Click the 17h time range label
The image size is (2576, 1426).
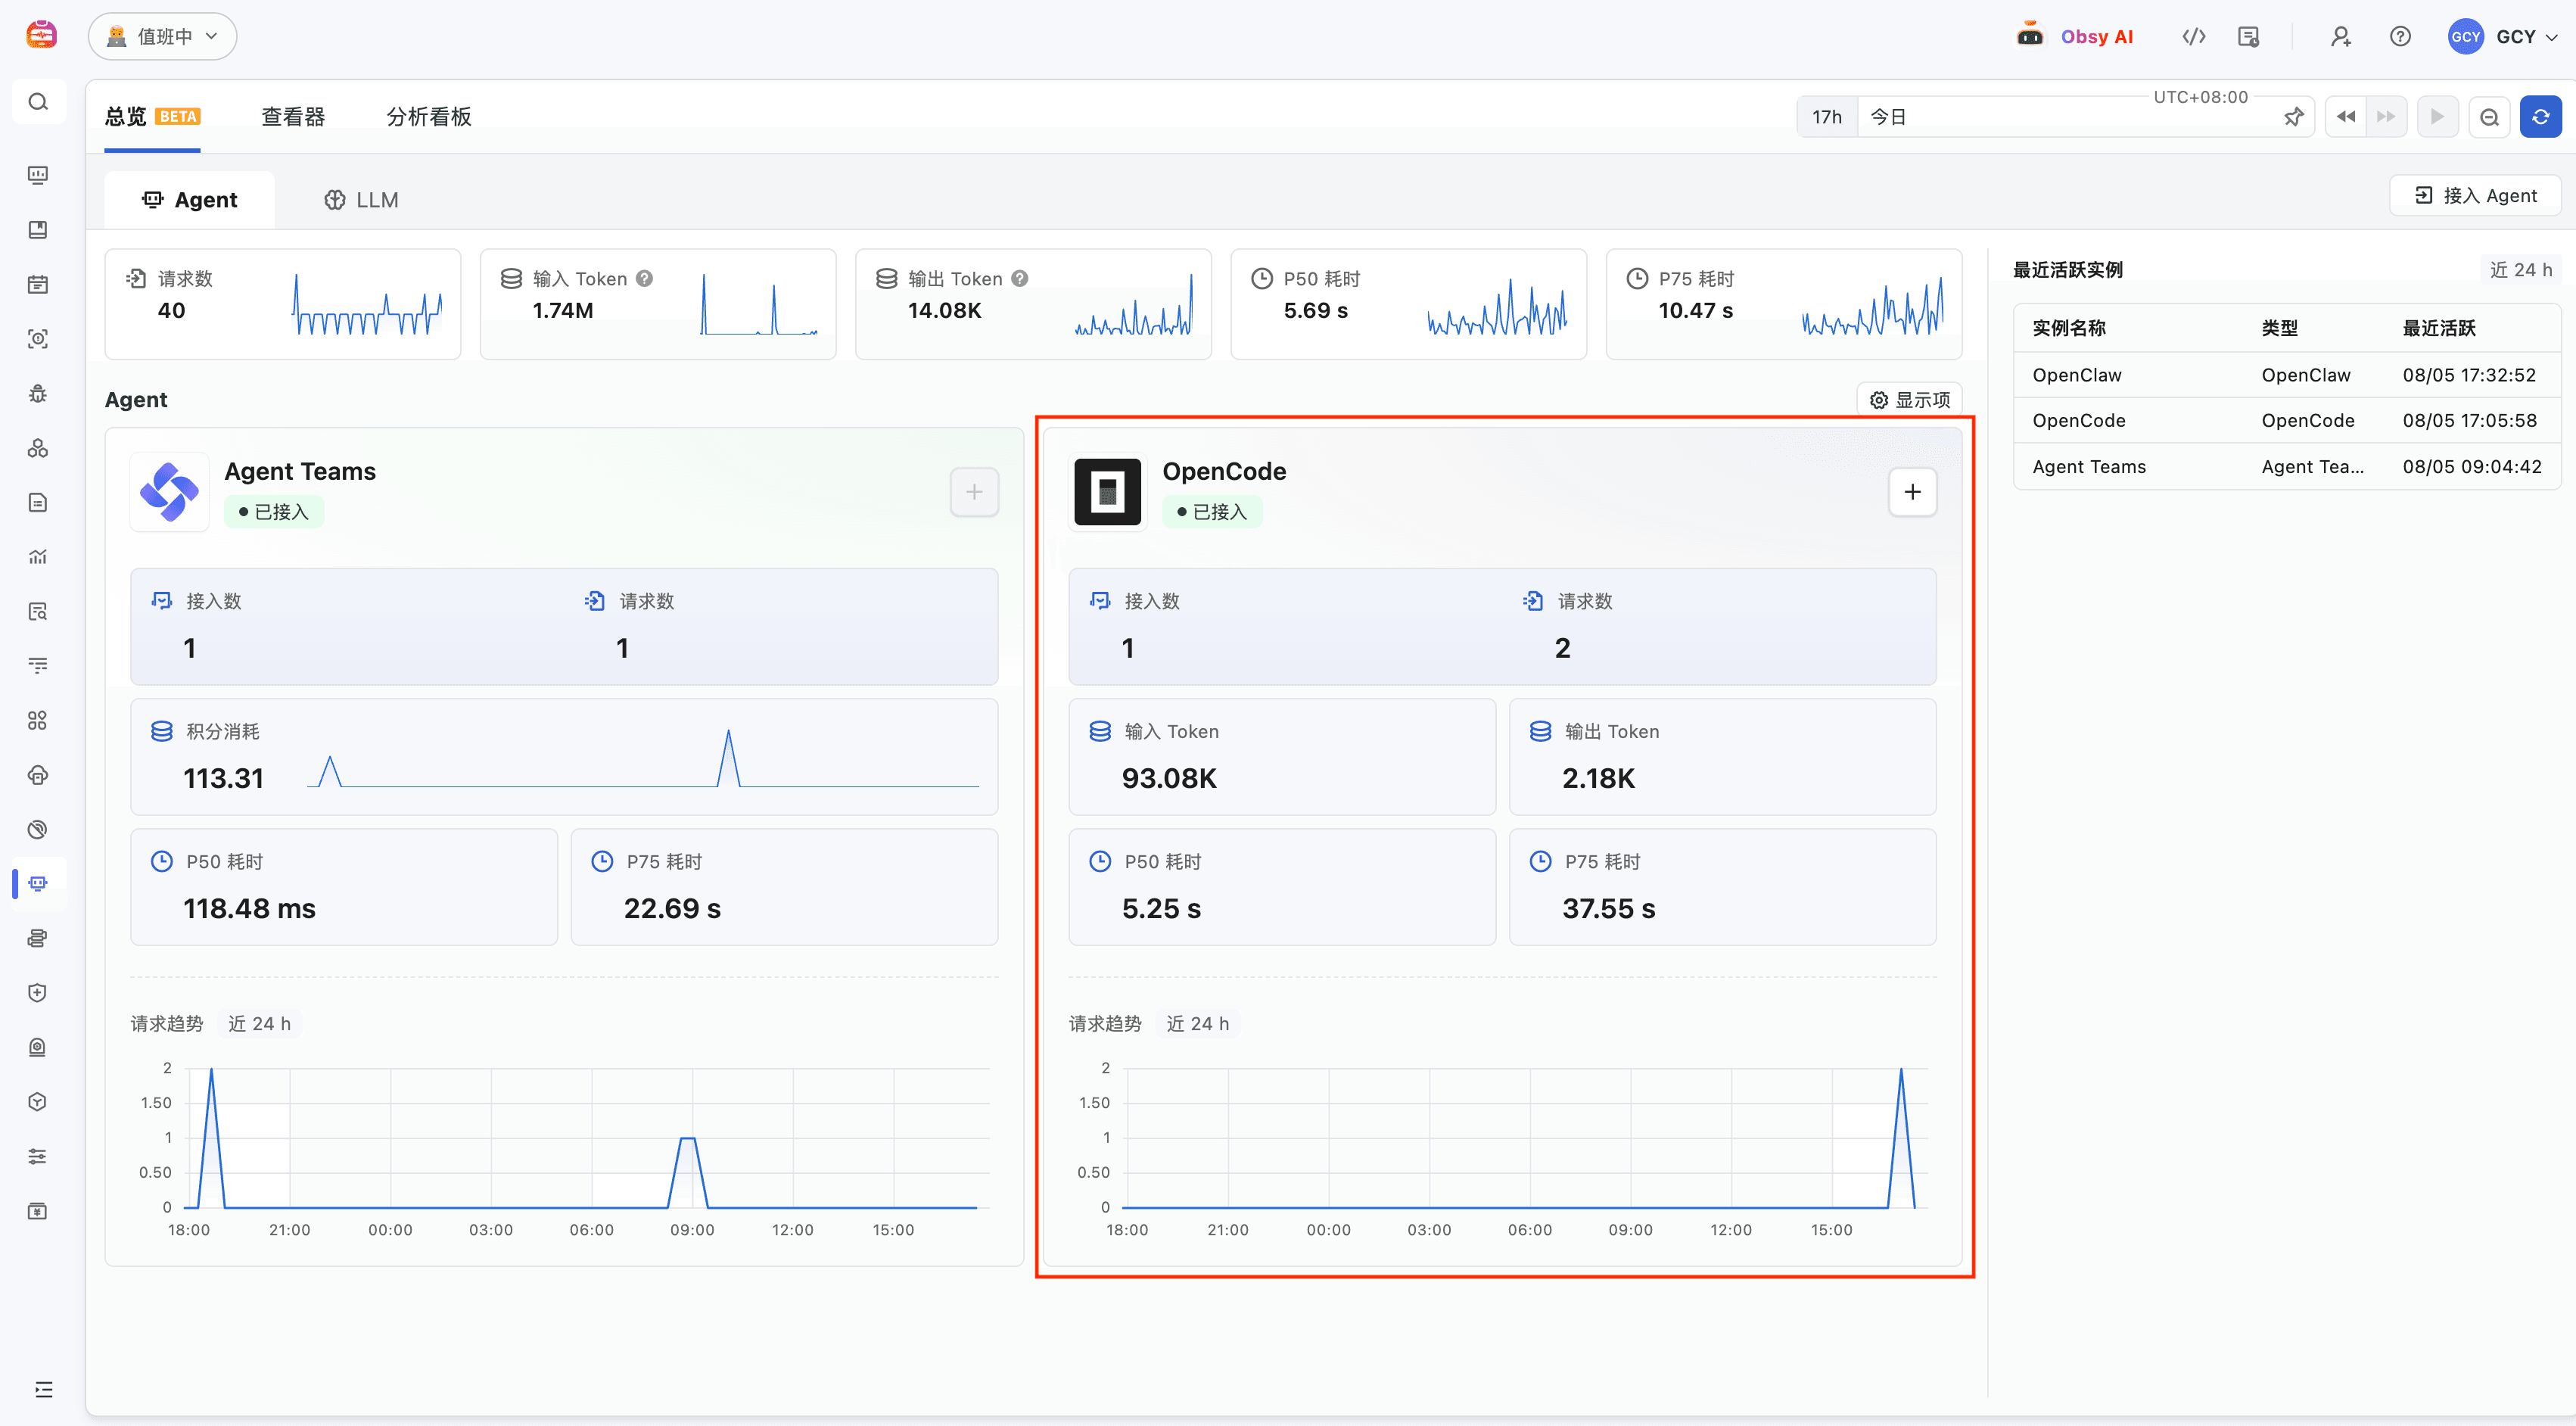pyautogui.click(x=1827, y=117)
